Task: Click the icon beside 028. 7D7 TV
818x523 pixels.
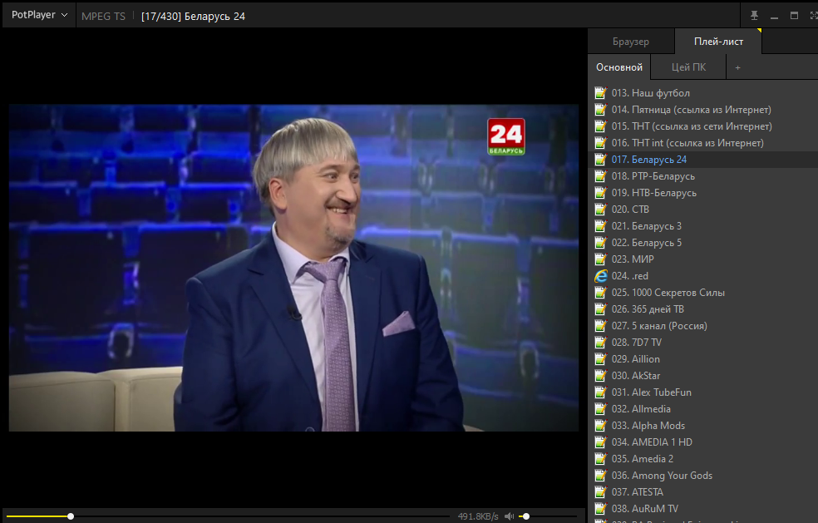Action: [601, 343]
